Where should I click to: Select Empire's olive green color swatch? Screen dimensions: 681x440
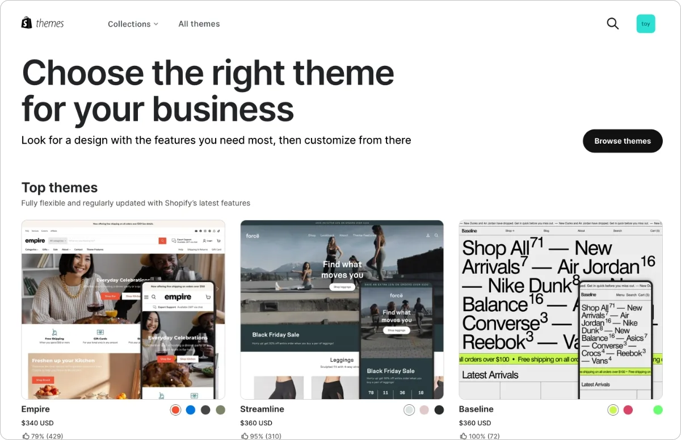(220, 410)
